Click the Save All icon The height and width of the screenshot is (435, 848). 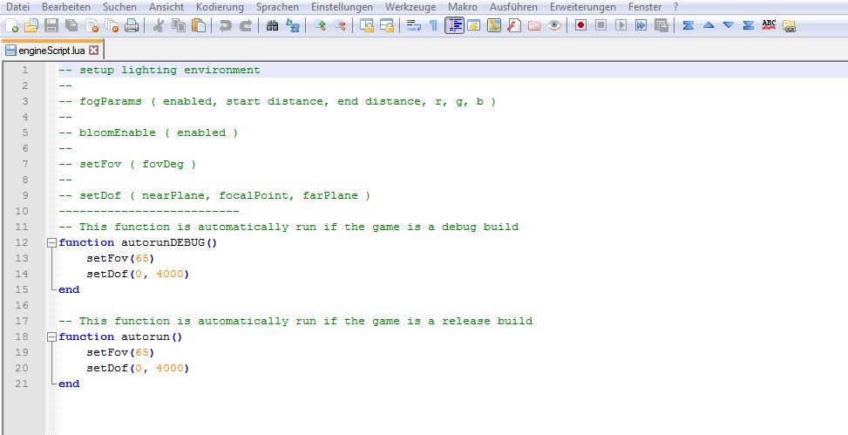click(x=71, y=25)
